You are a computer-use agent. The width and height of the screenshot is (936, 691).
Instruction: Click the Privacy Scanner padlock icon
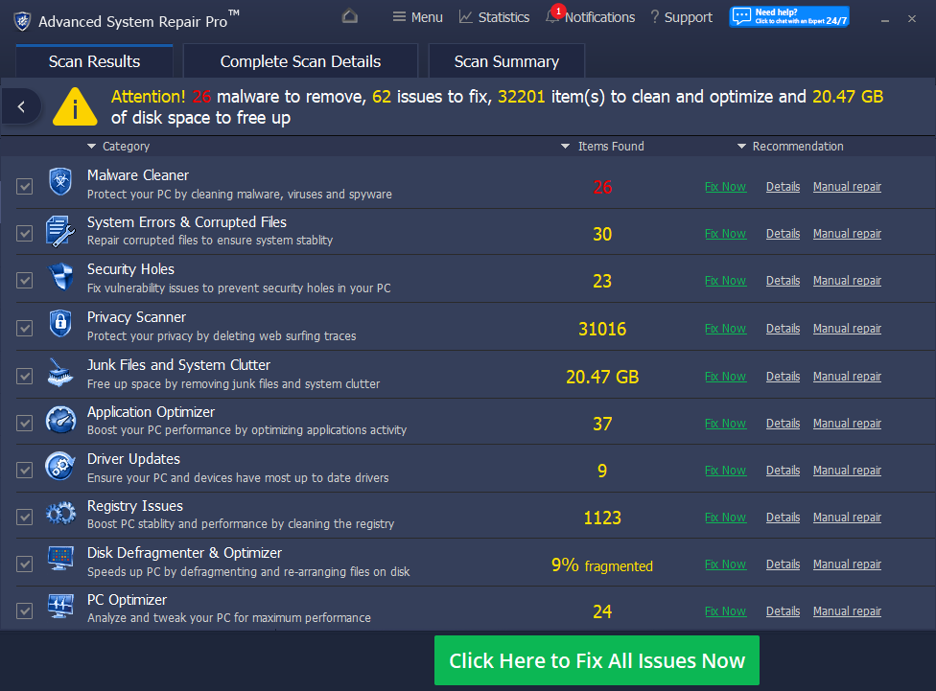click(60, 324)
